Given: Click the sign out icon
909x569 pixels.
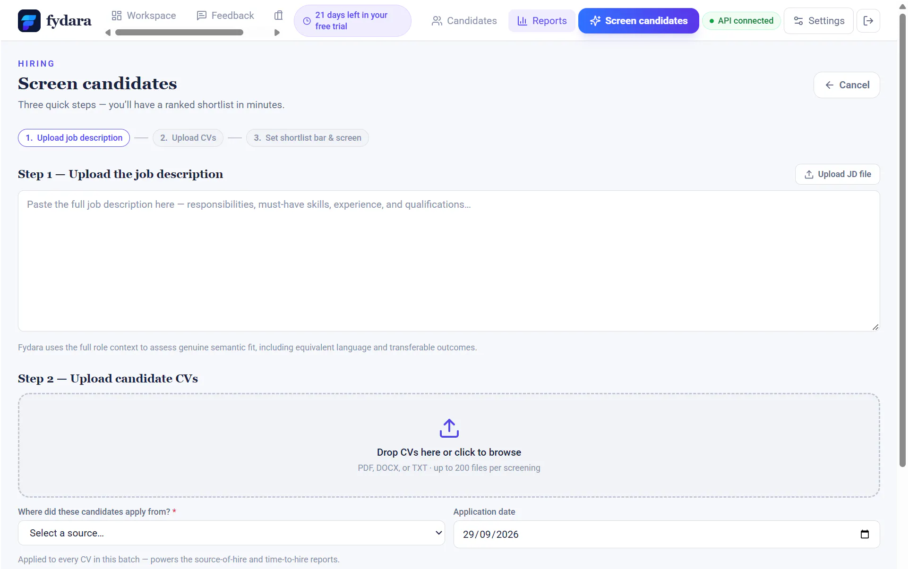Looking at the screenshot, I should tap(868, 21).
